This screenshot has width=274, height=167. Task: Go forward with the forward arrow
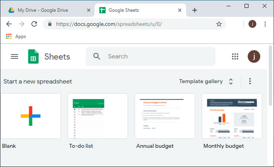pyautogui.click(x=22, y=24)
